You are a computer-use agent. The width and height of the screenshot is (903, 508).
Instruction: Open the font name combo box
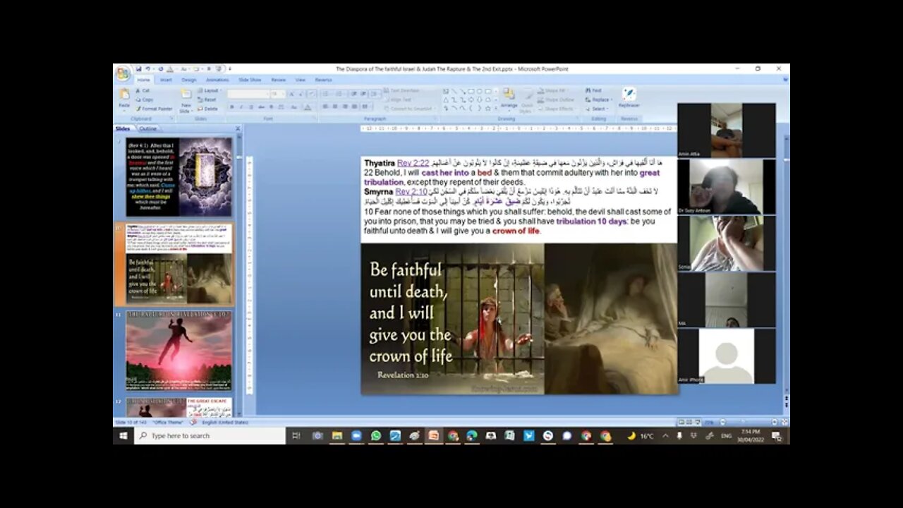(x=249, y=94)
